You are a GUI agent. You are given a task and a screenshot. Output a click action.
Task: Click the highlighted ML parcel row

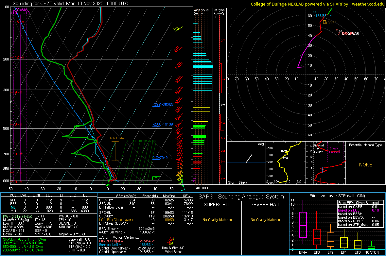(x=49, y=207)
